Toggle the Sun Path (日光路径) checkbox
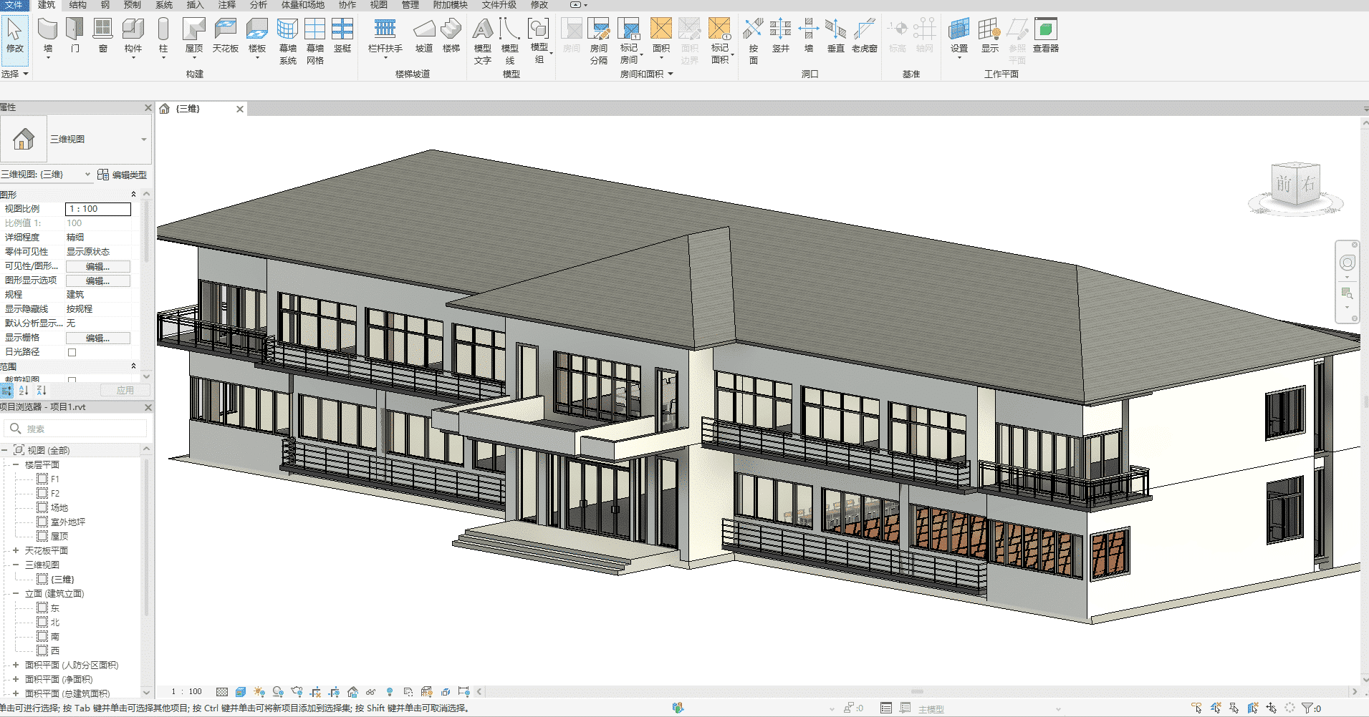1369x717 pixels. pyautogui.click(x=72, y=352)
